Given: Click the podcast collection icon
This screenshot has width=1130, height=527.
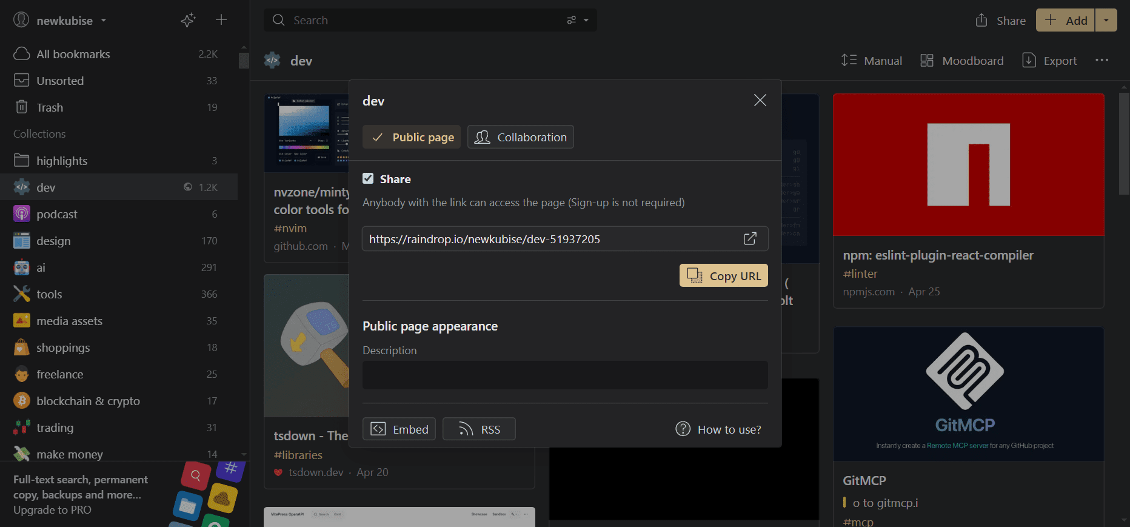Looking at the screenshot, I should pyautogui.click(x=22, y=214).
